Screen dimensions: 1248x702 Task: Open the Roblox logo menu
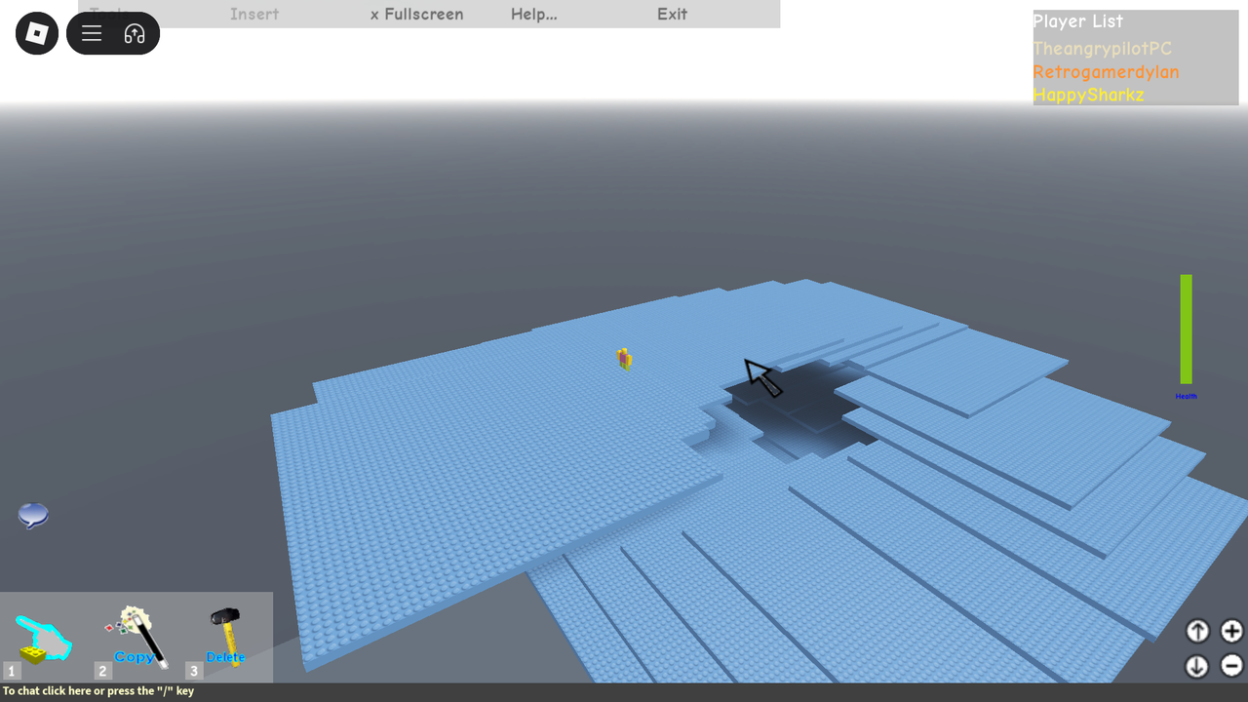pos(37,34)
